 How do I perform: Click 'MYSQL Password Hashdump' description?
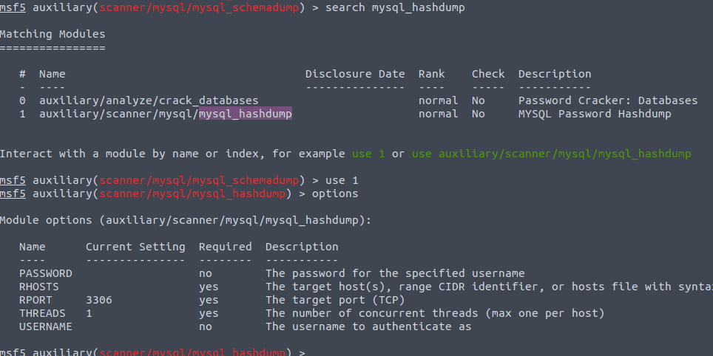coord(595,114)
